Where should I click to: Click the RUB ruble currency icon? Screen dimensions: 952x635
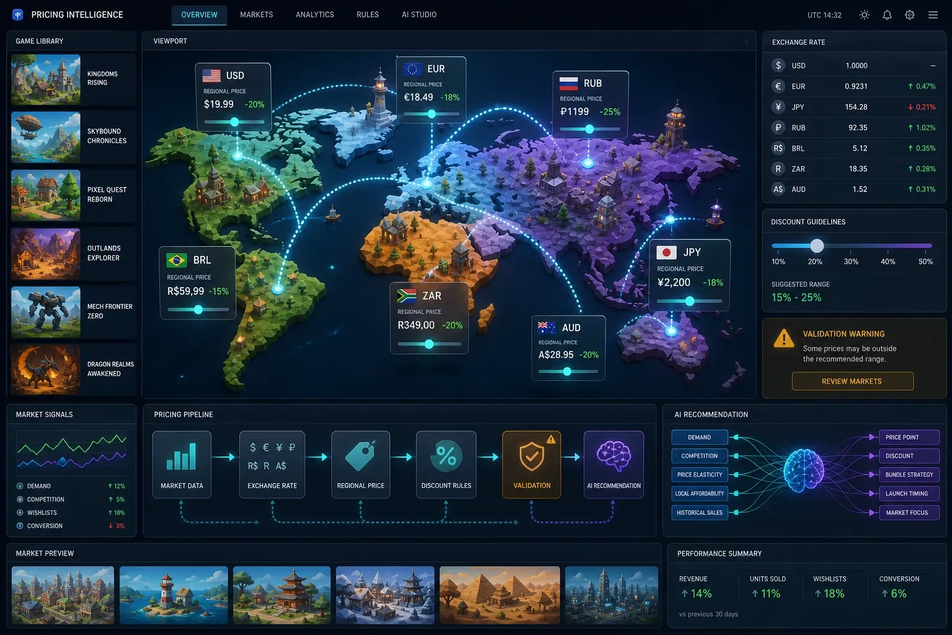click(778, 127)
